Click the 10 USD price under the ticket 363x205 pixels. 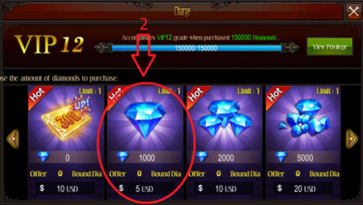(65, 188)
